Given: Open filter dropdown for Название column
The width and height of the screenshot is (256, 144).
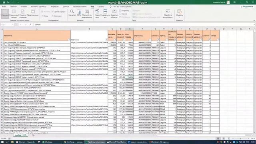Looking at the screenshot, I should click(69, 40).
